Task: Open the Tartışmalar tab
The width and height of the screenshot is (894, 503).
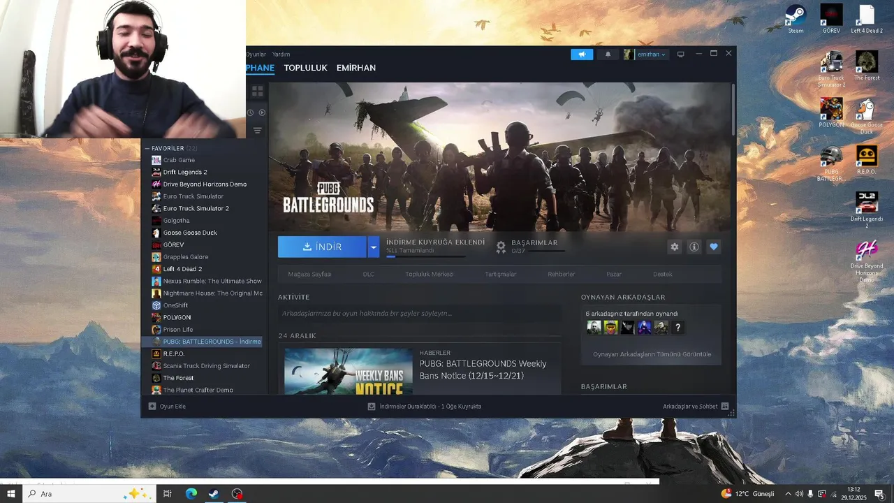Action: click(500, 274)
